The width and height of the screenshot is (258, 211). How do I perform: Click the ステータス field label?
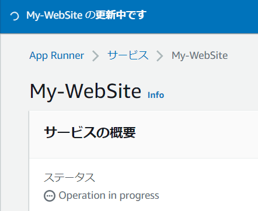pos(69,177)
